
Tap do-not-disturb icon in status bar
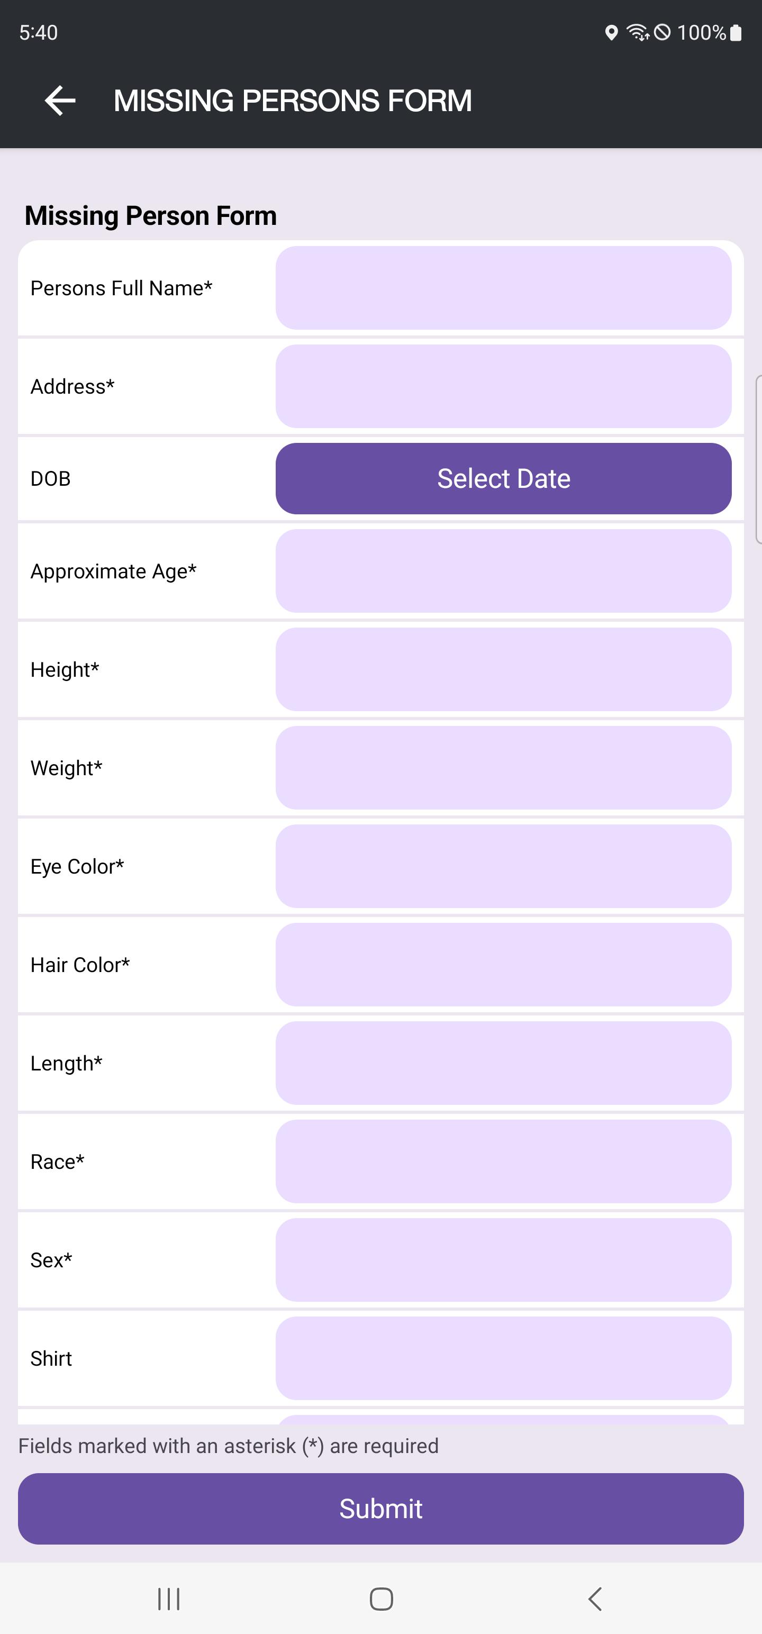pyautogui.click(x=662, y=32)
